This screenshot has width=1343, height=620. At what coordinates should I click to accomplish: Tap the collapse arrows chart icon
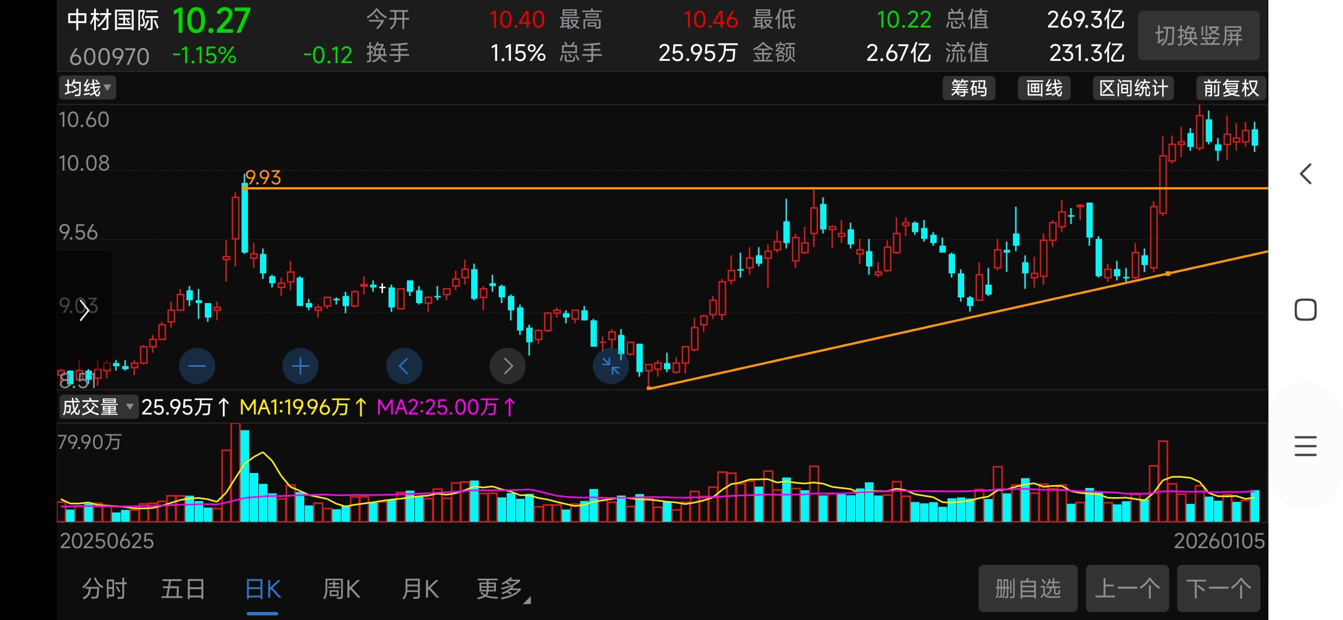(x=611, y=366)
